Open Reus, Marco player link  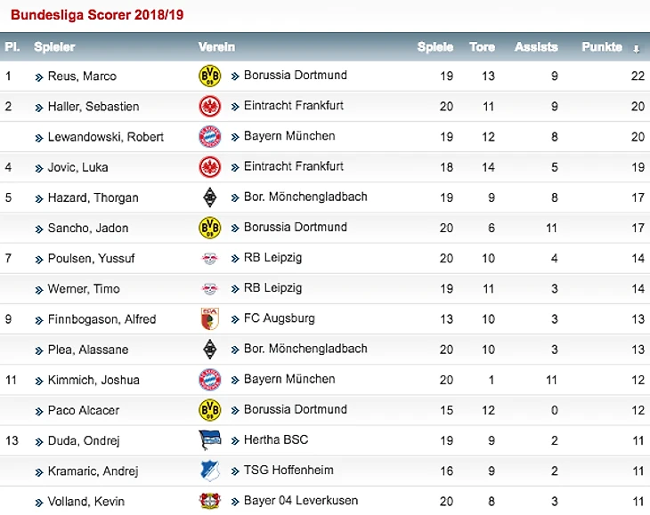point(82,76)
